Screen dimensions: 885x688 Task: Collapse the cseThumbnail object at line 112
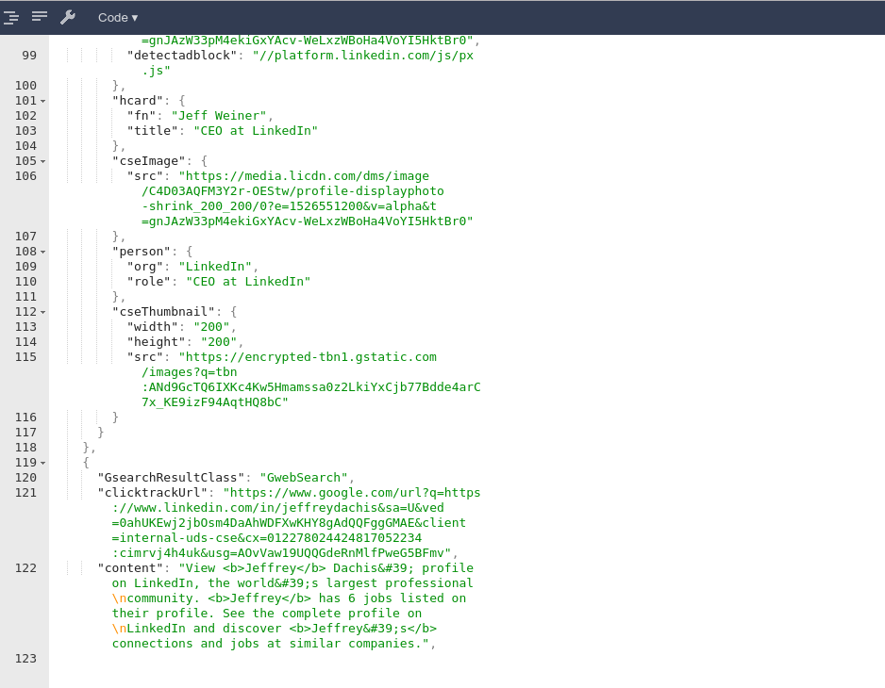[x=42, y=312]
